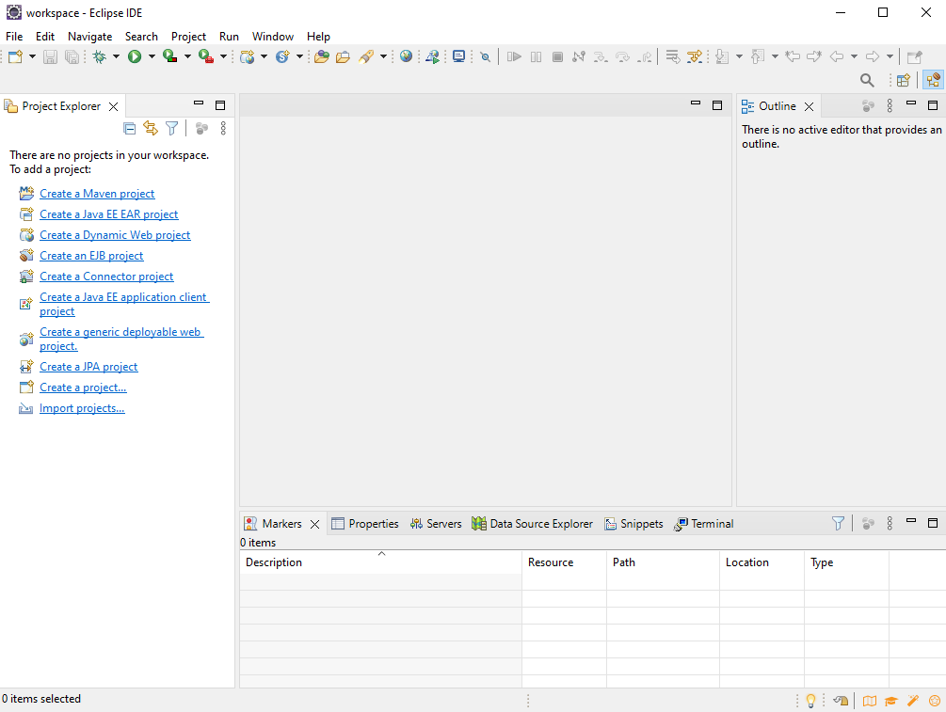This screenshot has height=712, width=946.
Task: Expand the External Tools dropdown arrow
Action: coord(223,56)
